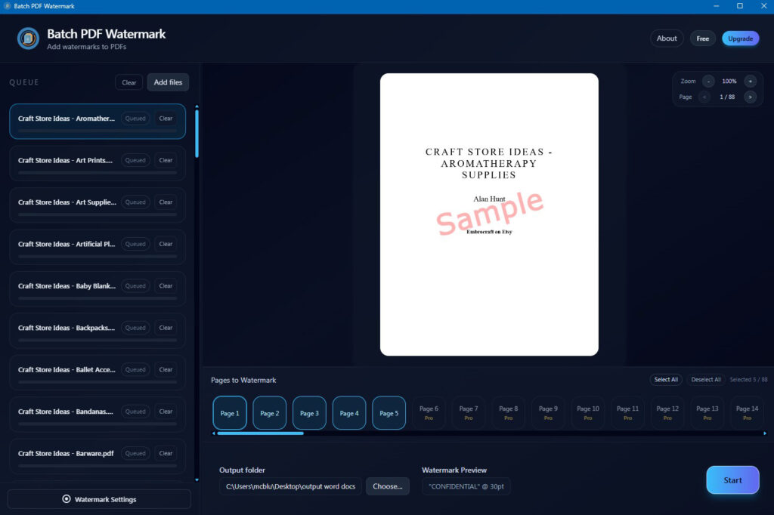This screenshot has height=515, width=774.
Task: Go to the previous page arrow
Action: 704,97
